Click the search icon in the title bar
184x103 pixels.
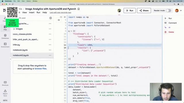pos(175,4)
